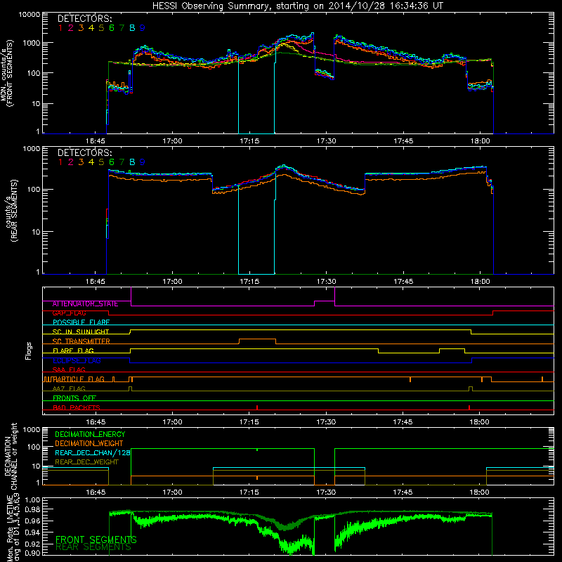Click the REAR SEGMENTS livetime legend label
This screenshot has height=562, width=562.
click(x=93, y=547)
